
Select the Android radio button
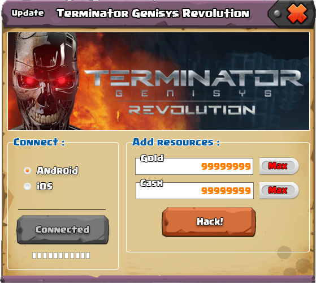click(27, 170)
